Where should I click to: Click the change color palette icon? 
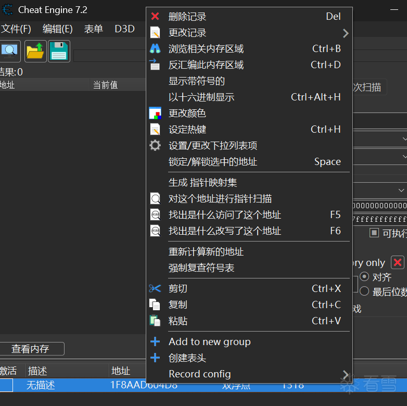coord(155,113)
